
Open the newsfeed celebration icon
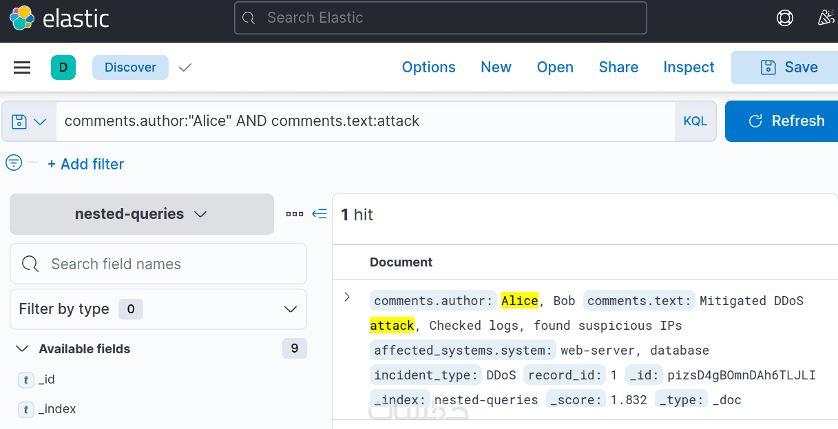pos(826,19)
